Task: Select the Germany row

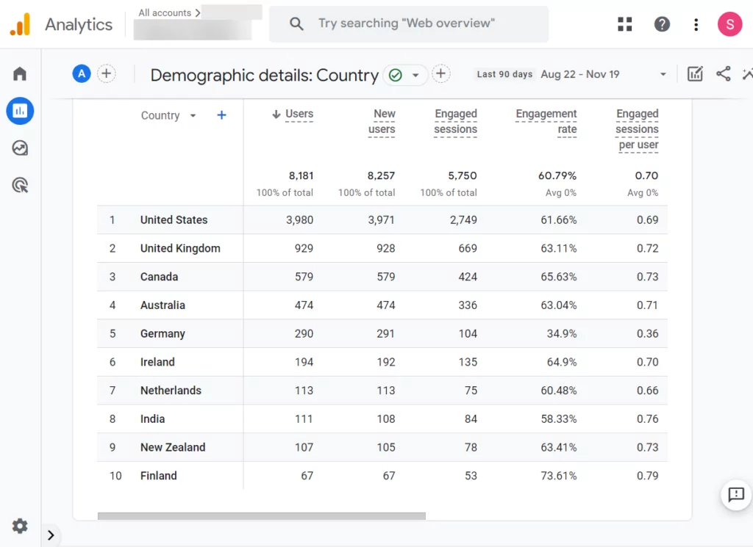Action: 382,333
